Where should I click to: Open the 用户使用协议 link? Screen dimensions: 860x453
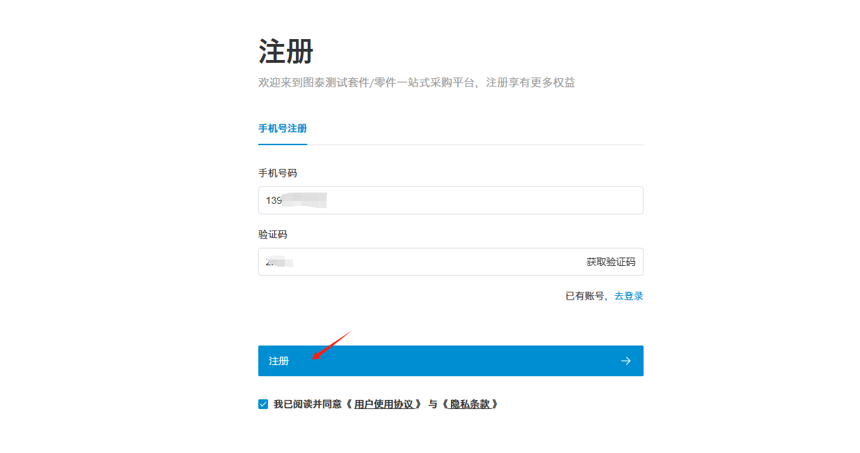[387, 404]
